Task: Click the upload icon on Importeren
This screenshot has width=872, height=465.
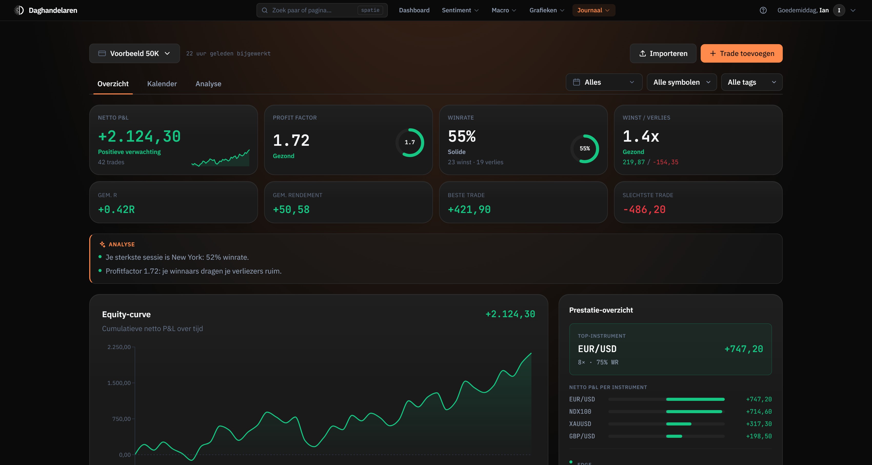Action: [642, 54]
